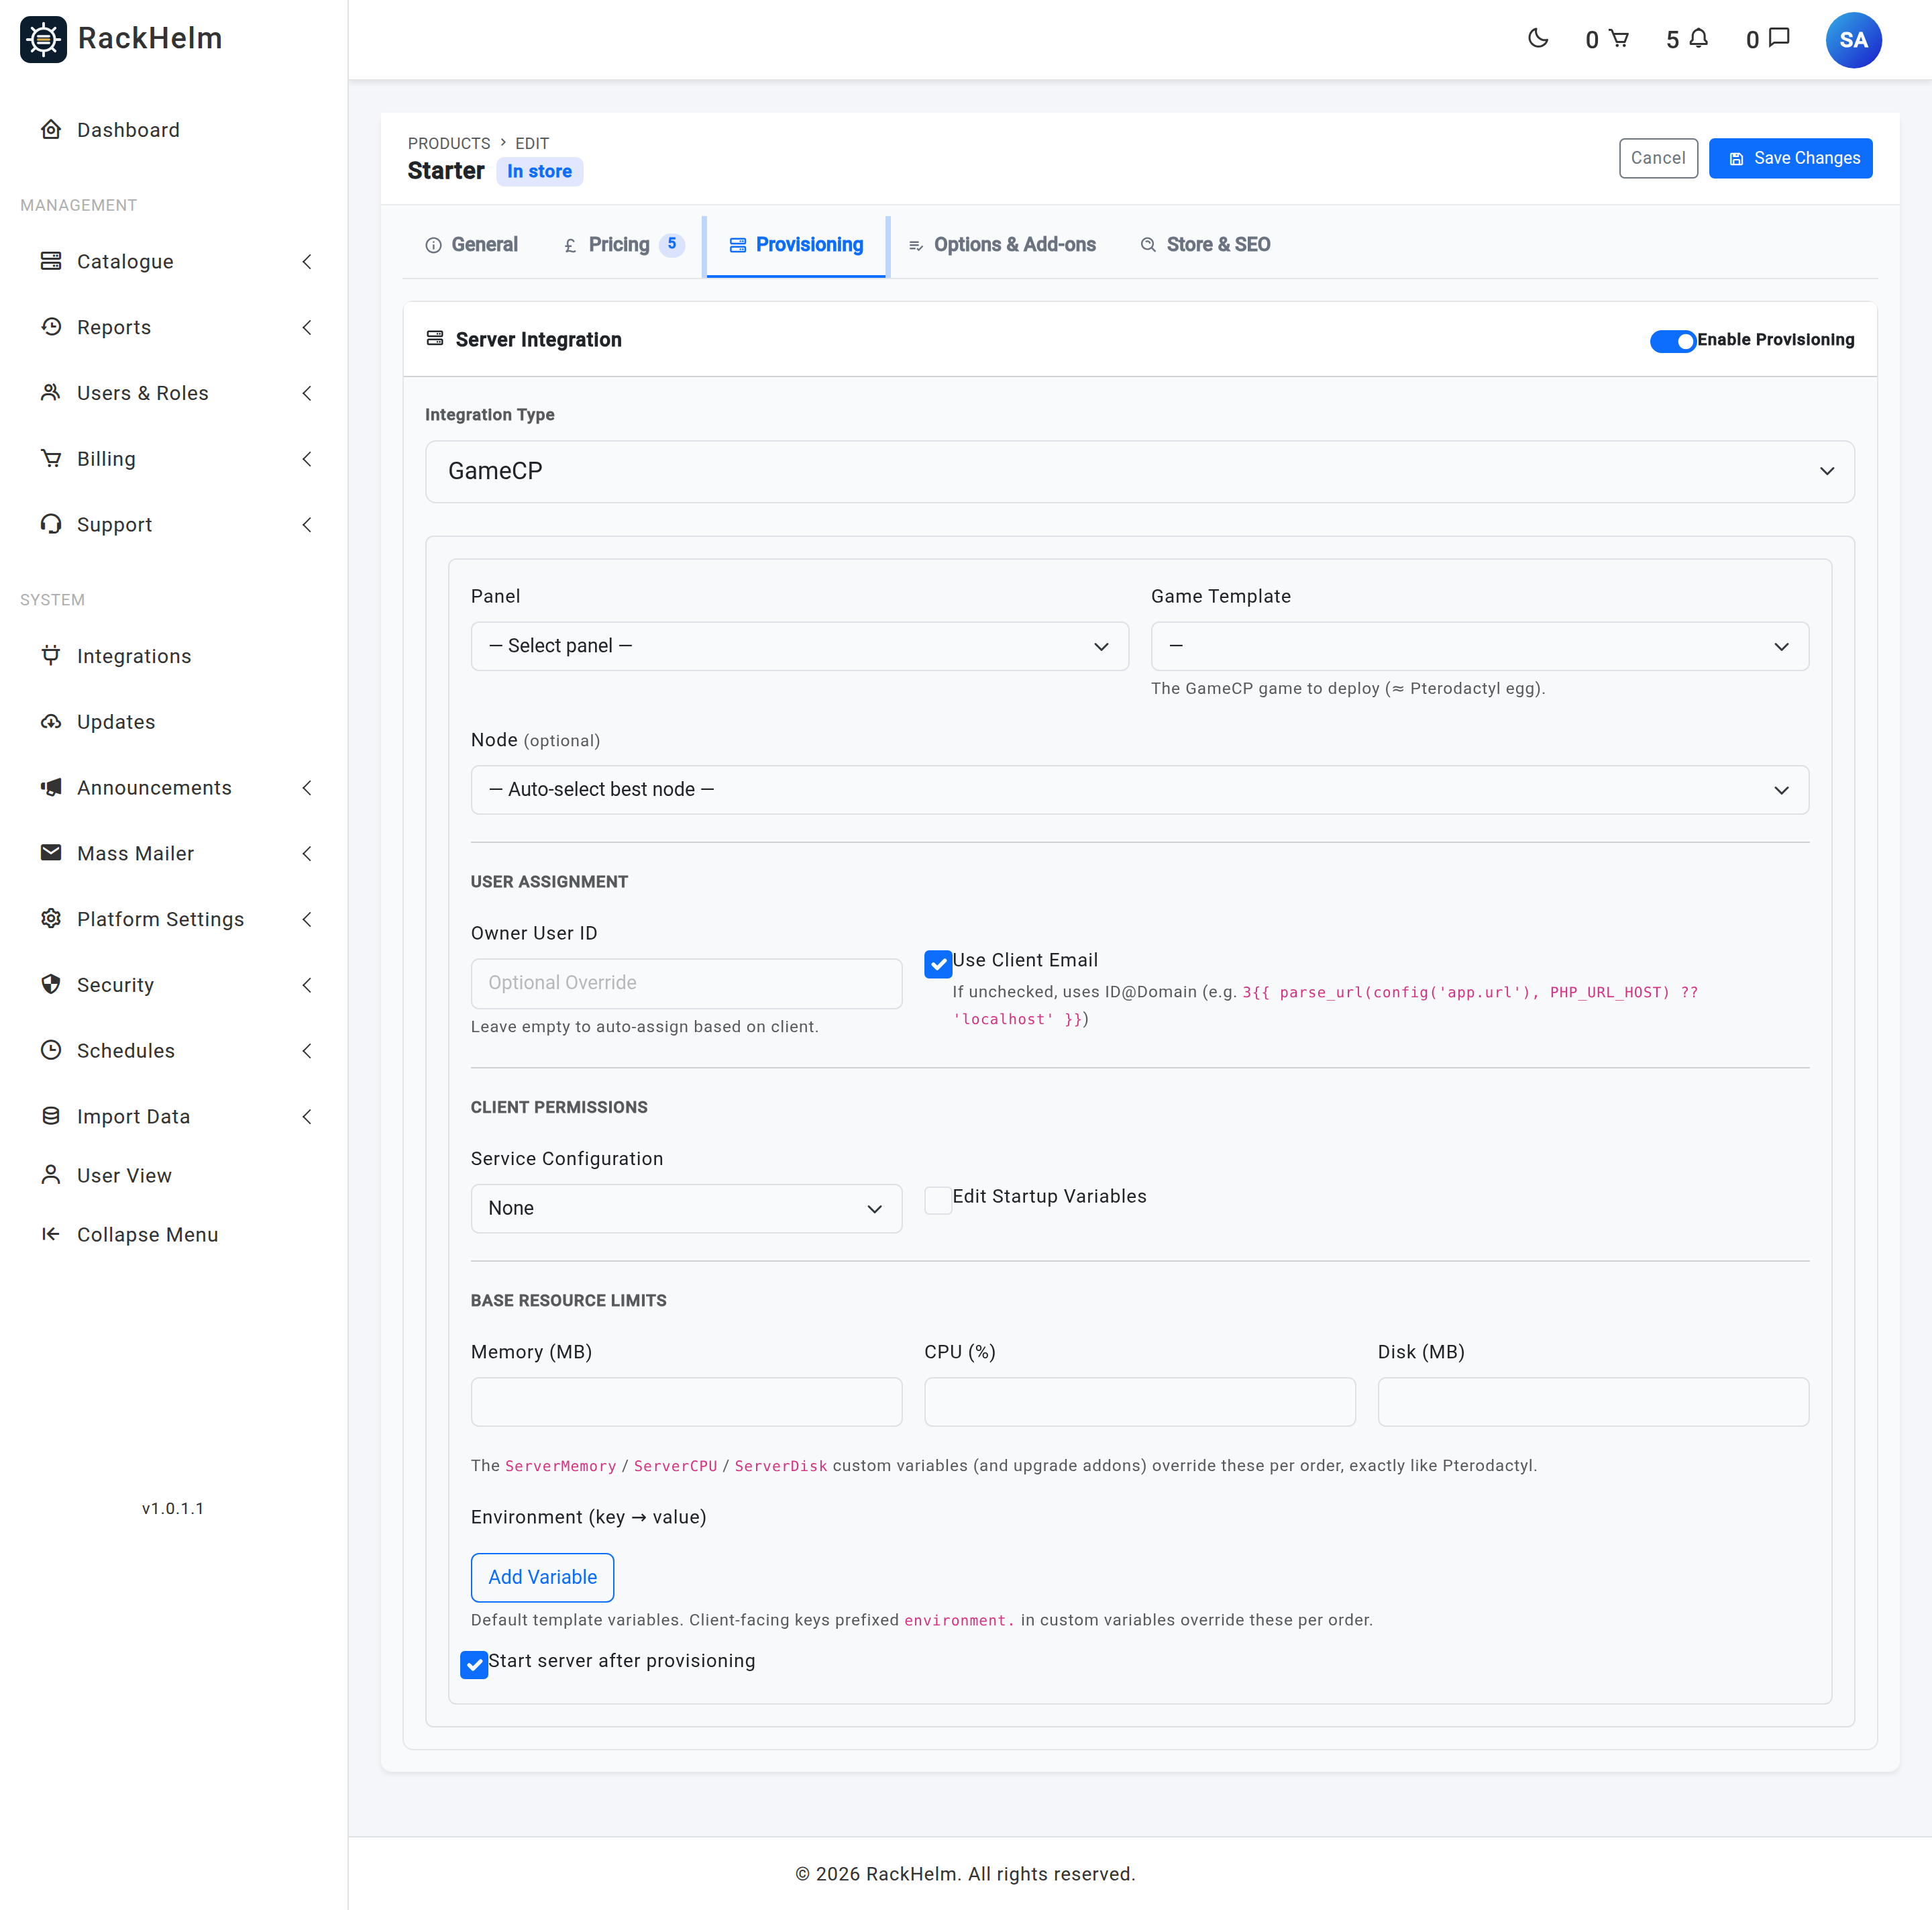Click the Disk (MB) input field
Screen dimensions: 1932x1910
pyautogui.click(x=1593, y=1402)
